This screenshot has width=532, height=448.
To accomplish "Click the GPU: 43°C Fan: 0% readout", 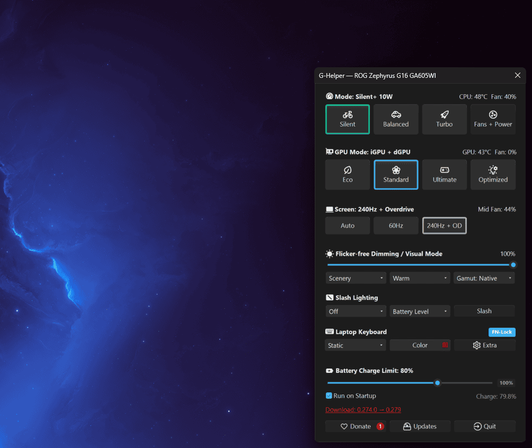I will pyautogui.click(x=489, y=152).
